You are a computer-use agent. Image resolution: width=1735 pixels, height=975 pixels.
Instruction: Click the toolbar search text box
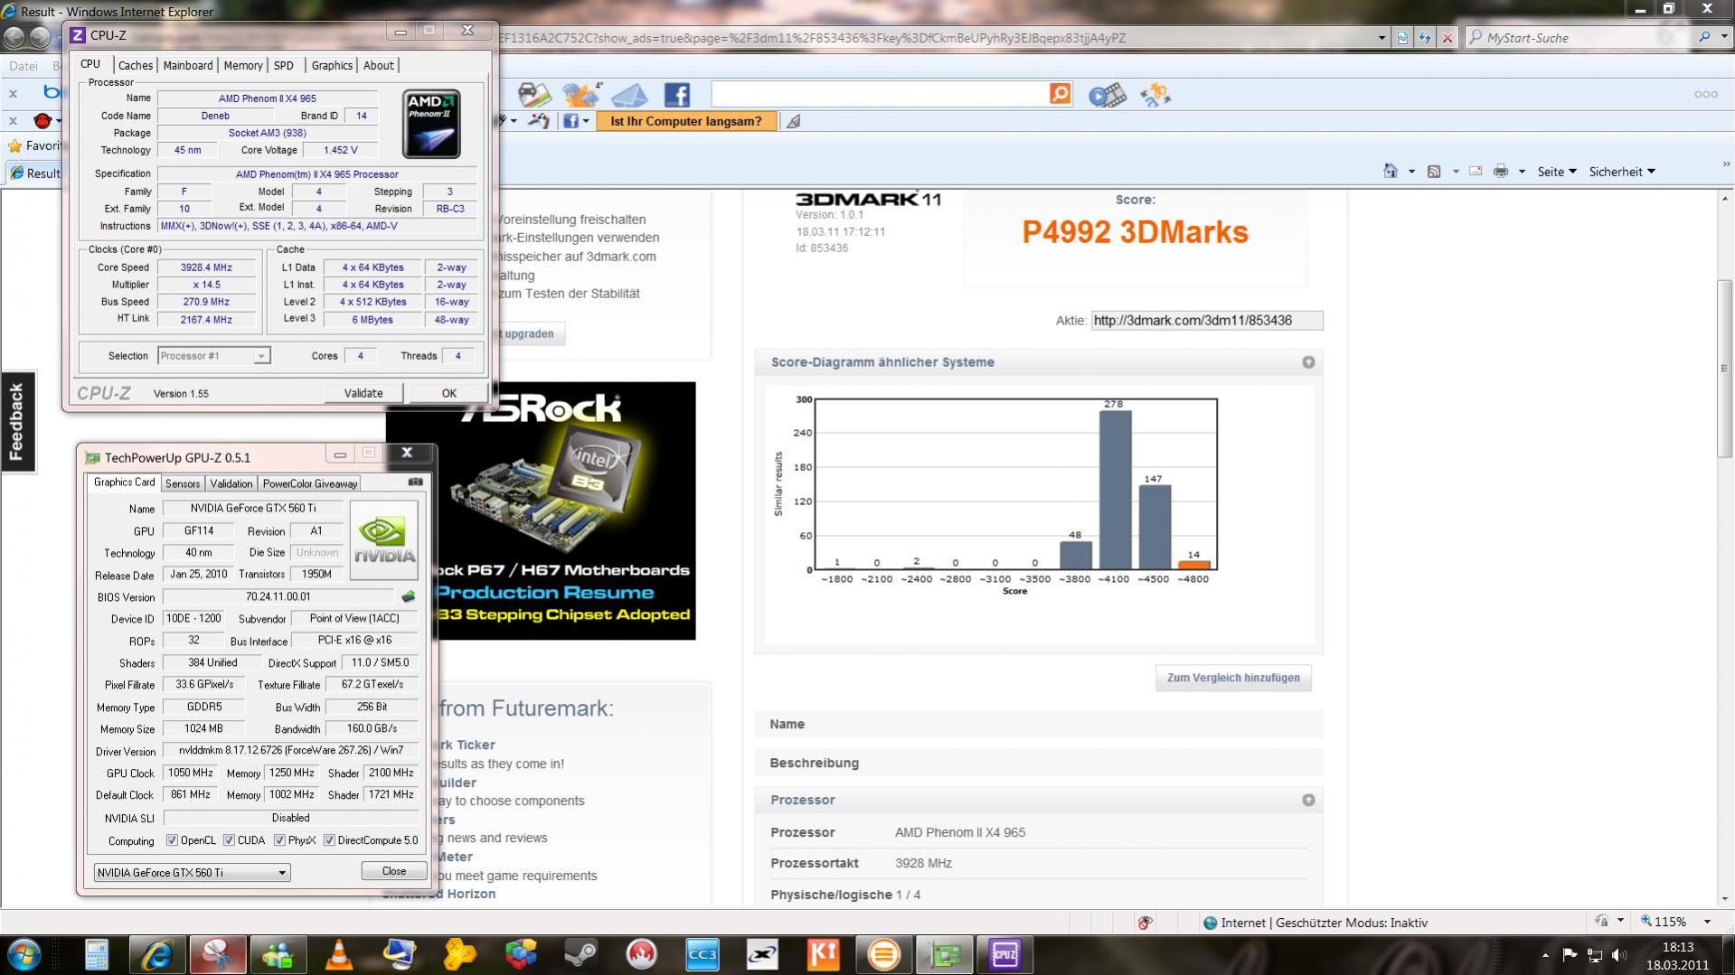click(880, 94)
